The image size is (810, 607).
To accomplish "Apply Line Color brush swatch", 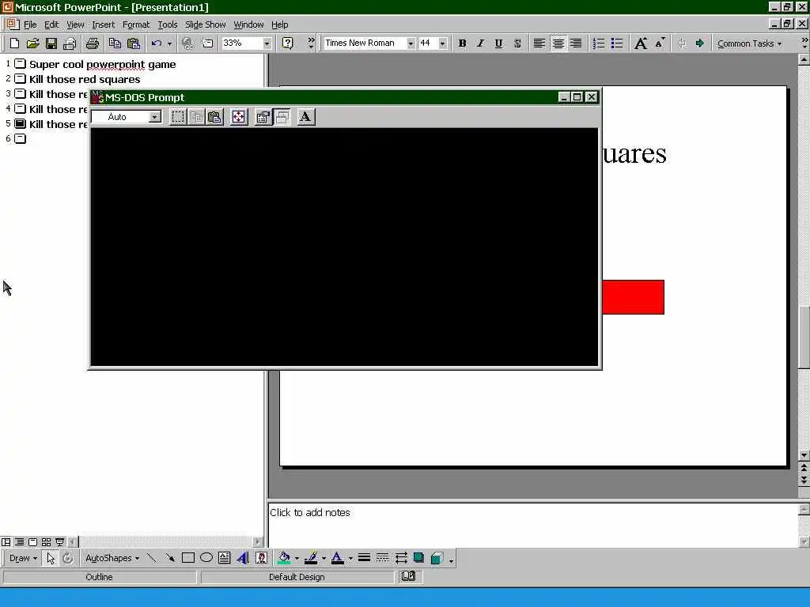I will coord(310,559).
